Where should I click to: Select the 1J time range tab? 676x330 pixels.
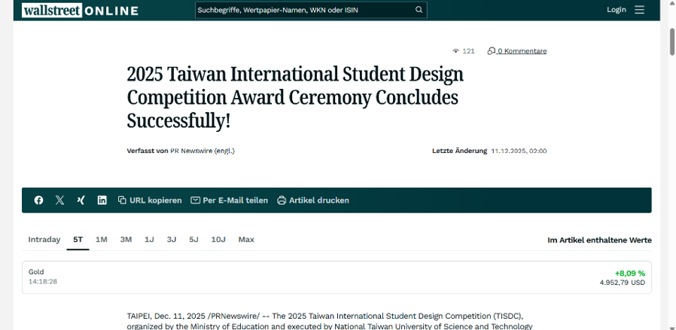pos(149,240)
